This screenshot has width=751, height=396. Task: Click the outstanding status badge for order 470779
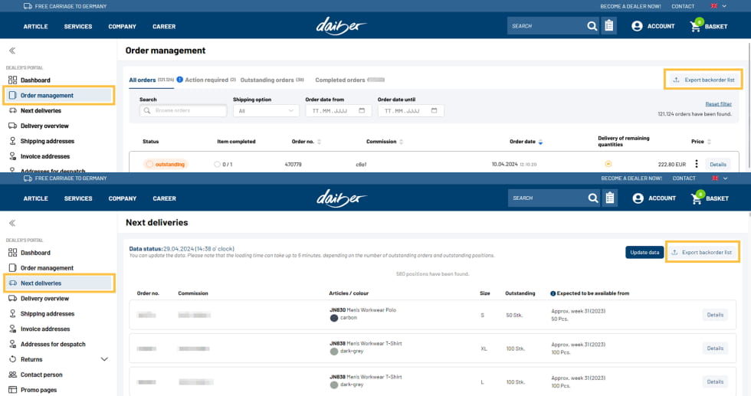[166, 164]
